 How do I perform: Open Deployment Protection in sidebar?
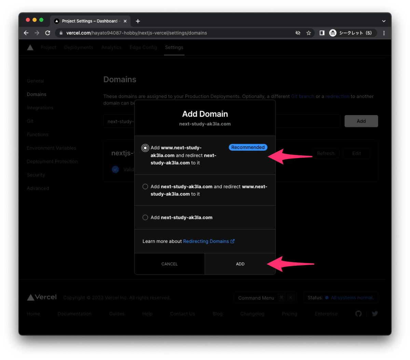click(52, 161)
